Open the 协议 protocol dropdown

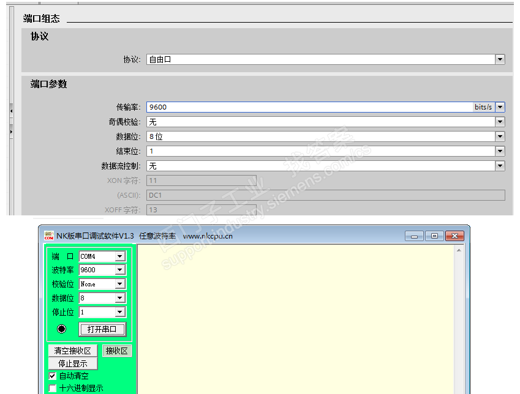(x=500, y=59)
